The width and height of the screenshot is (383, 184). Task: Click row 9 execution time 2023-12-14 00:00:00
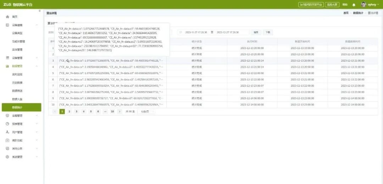pyautogui.click(x=252, y=98)
